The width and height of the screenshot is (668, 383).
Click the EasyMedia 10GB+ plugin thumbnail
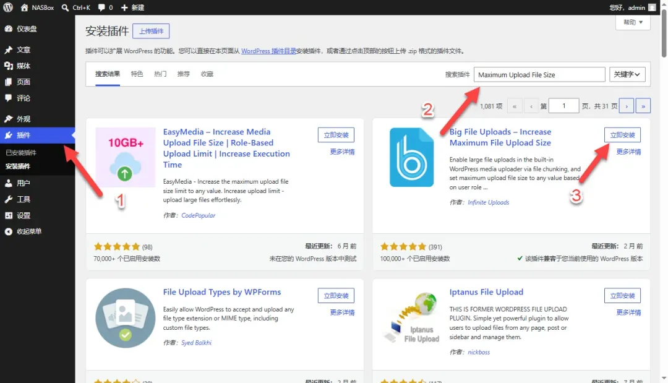125,157
